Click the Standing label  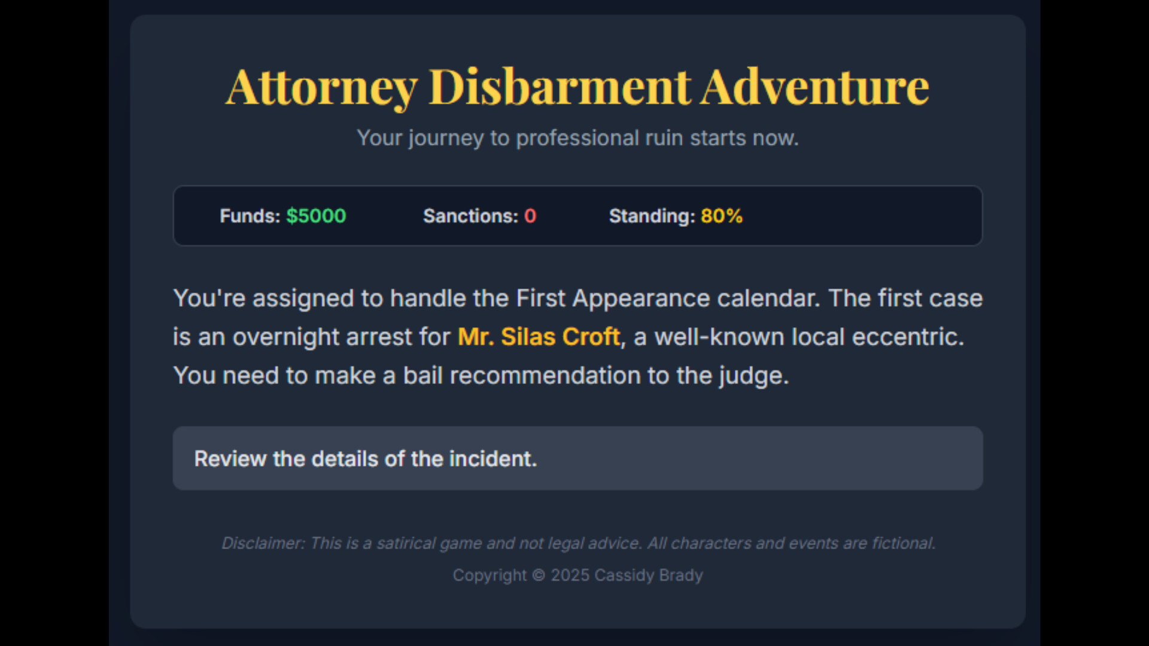652,216
